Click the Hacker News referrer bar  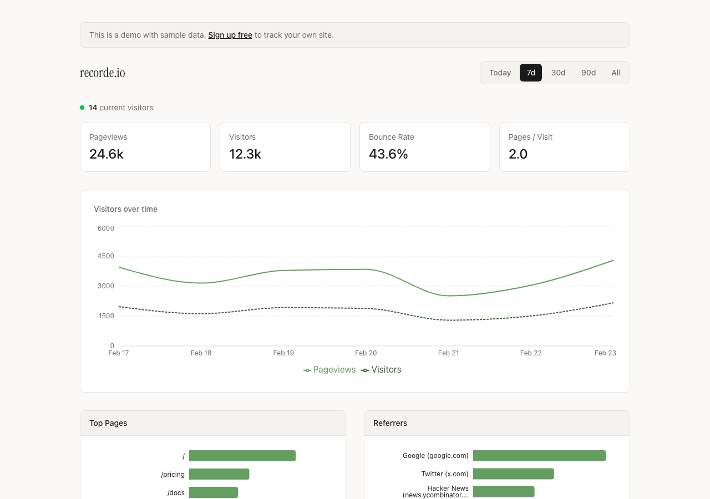coord(504,492)
